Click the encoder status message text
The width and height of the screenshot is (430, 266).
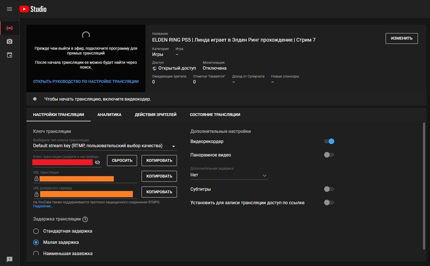97,99
